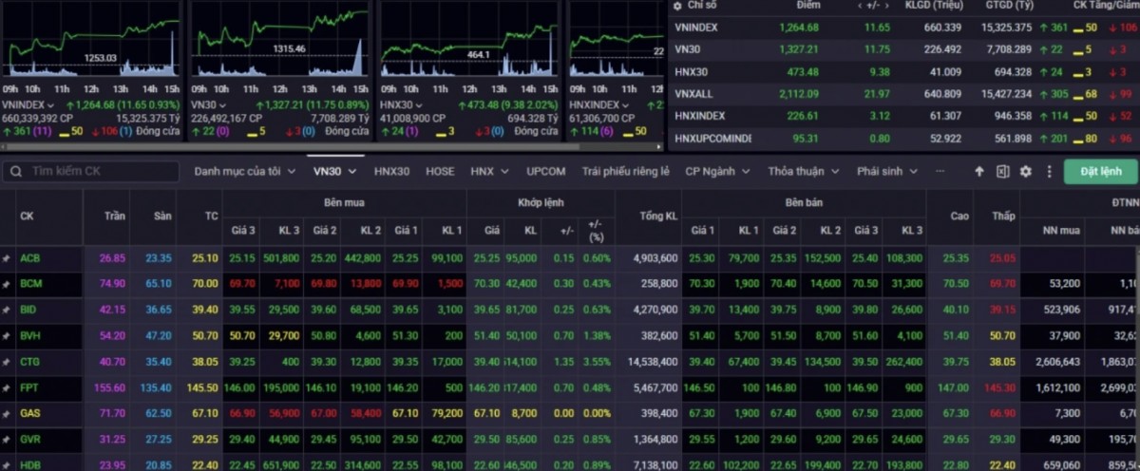Open the CTG stock symbol
The height and width of the screenshot is (471, 1140).
click(x=29, y=362)
